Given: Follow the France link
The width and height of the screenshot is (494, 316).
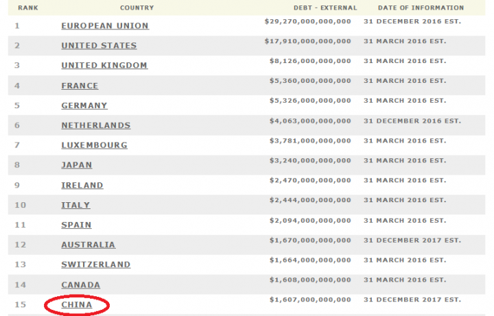Looking at the screenshot, I should [80, 86].
